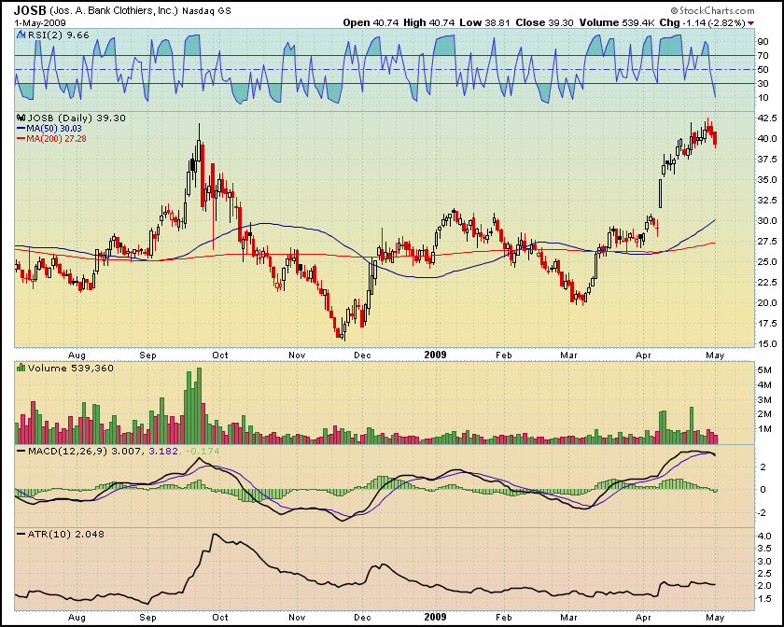
Task: Click the green bars icon beside Volume
Action: pyautogui.click(x=21, y=368)
